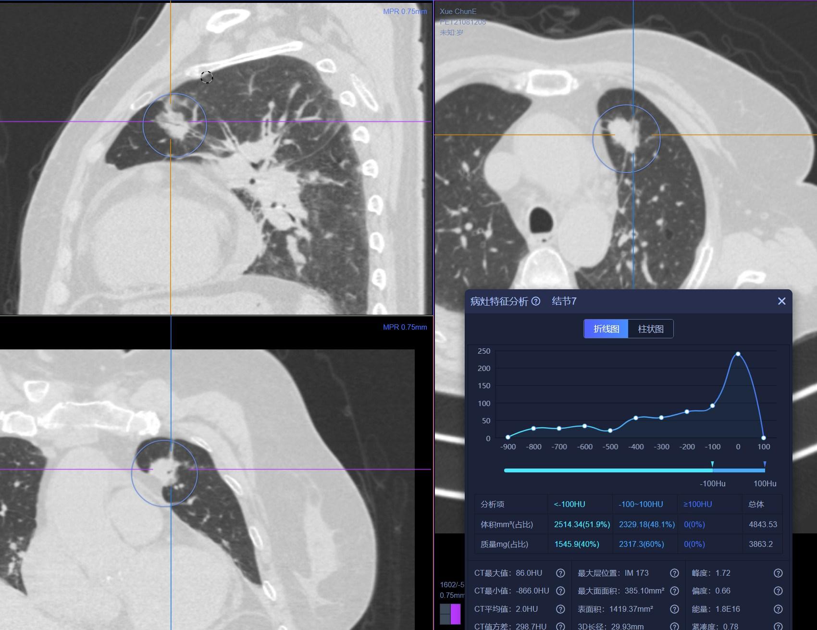Click the chart data point at -400 HU
817x630 pixels.
pyautogui.click(x=636, y=418)
